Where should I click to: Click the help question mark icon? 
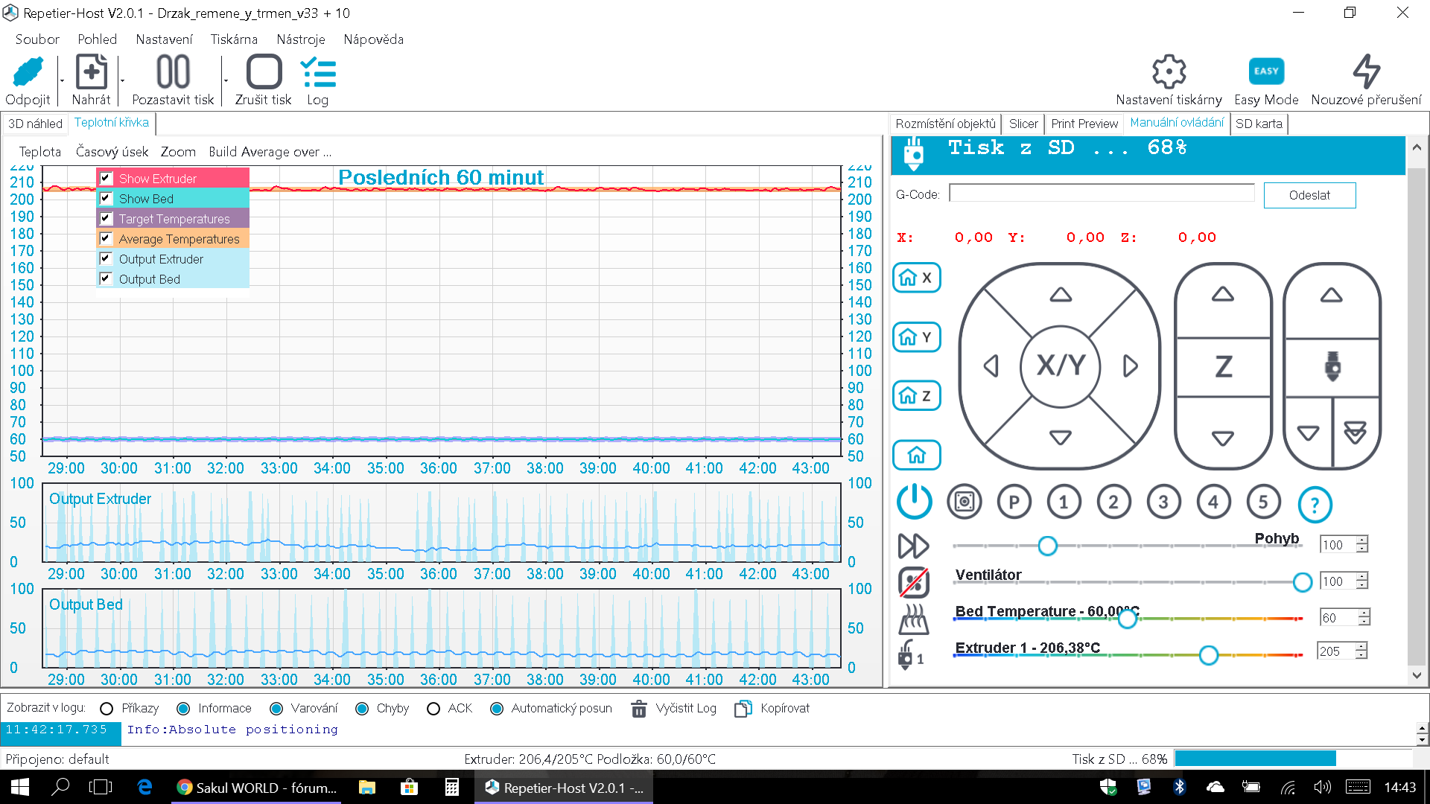click(x=1314, y=505)
